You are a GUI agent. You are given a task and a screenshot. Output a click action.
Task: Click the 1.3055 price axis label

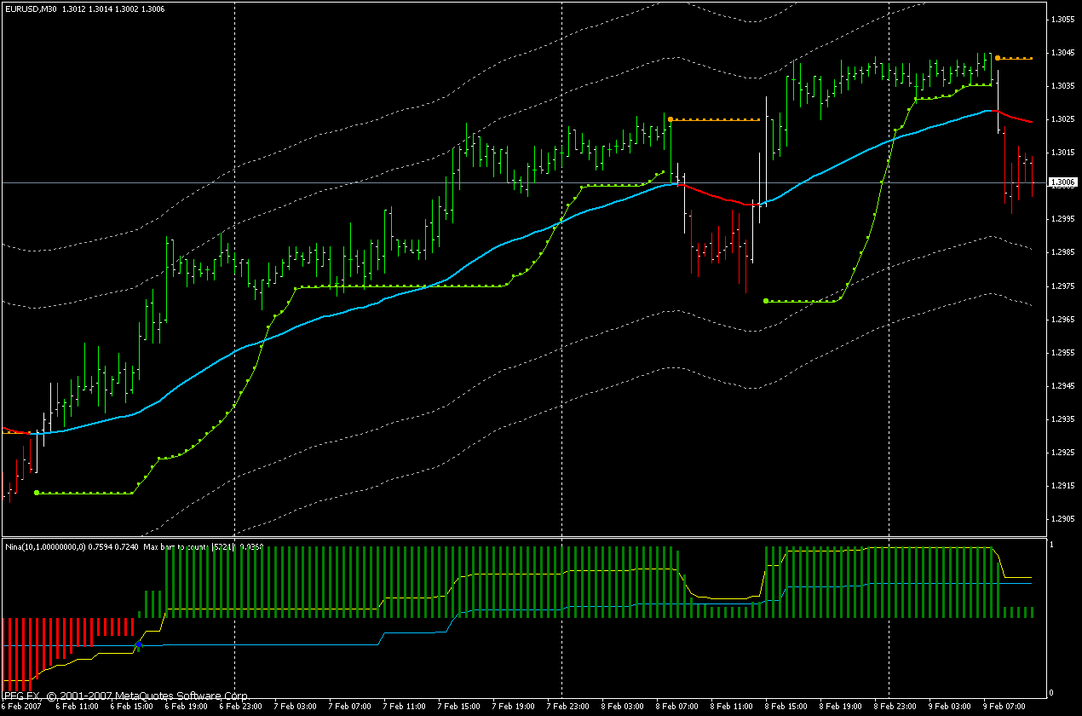click(1062, 19)
